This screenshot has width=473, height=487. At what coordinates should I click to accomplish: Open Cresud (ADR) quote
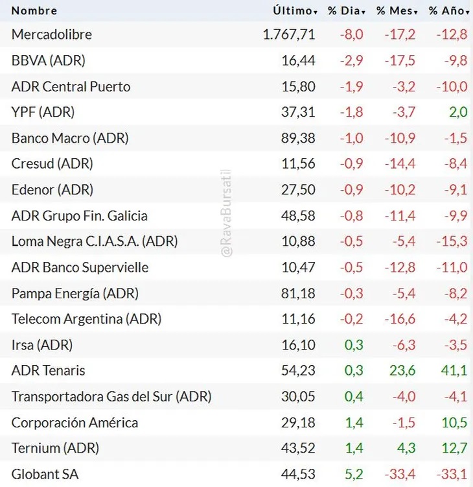[52, 164]
